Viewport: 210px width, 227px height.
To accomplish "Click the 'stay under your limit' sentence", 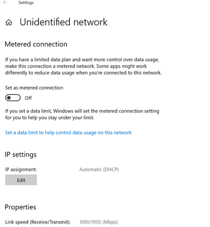I will click(x=49, y=117).
